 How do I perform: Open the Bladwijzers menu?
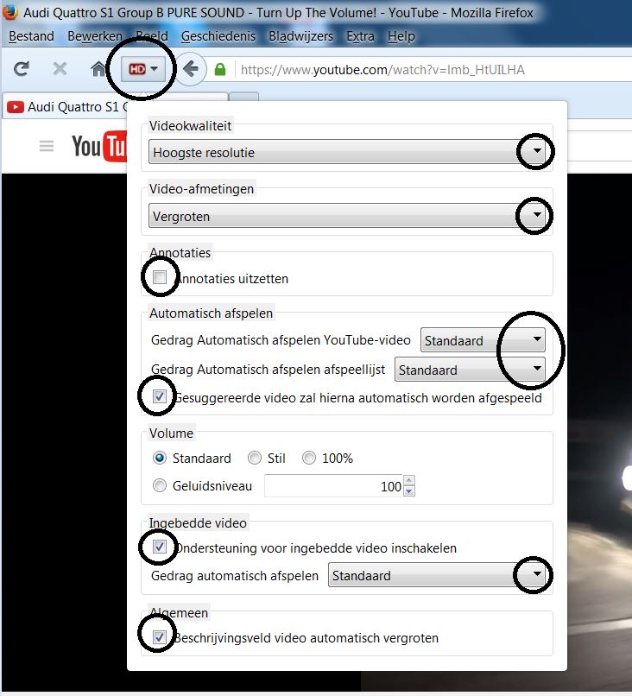300,36
